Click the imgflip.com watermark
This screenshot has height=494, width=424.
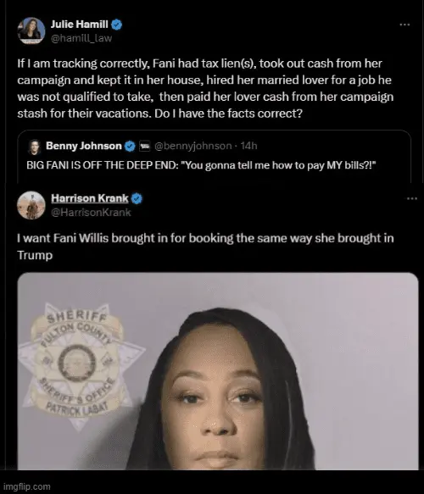pos(26,486)
